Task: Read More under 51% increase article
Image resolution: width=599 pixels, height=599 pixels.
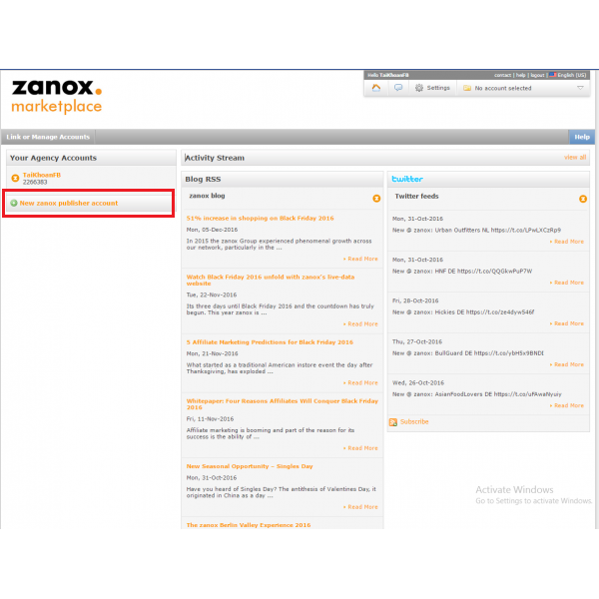Action: coord(360,259)
